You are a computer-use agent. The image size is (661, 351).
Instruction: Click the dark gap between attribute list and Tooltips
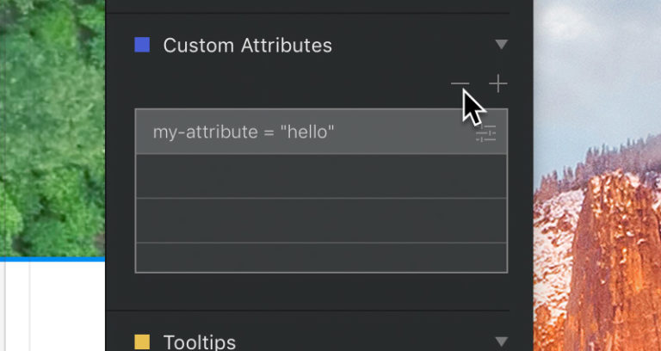coord(318,291)
